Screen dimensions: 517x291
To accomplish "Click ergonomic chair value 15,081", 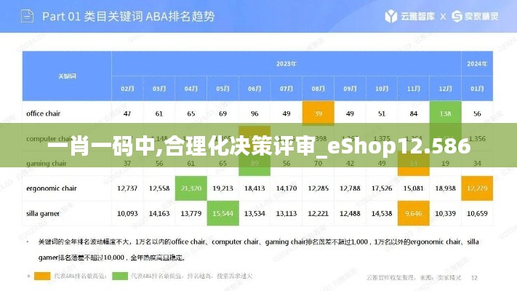I will click(x=414, y=188).
